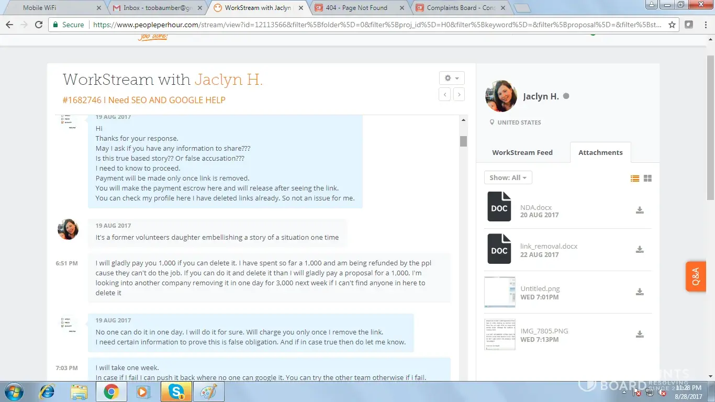This screenshot has height=402, width=715.
Task: Download the Untitled.png attachment
Action: pos(639,292)
